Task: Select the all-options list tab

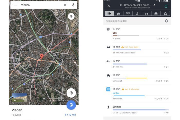Action: 109,13
